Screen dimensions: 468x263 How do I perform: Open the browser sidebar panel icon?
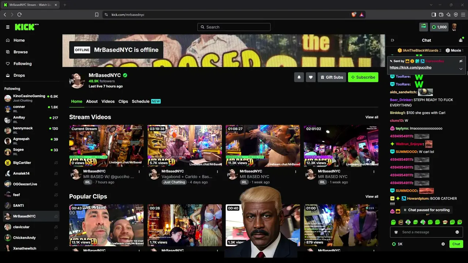tap(434, 15)
